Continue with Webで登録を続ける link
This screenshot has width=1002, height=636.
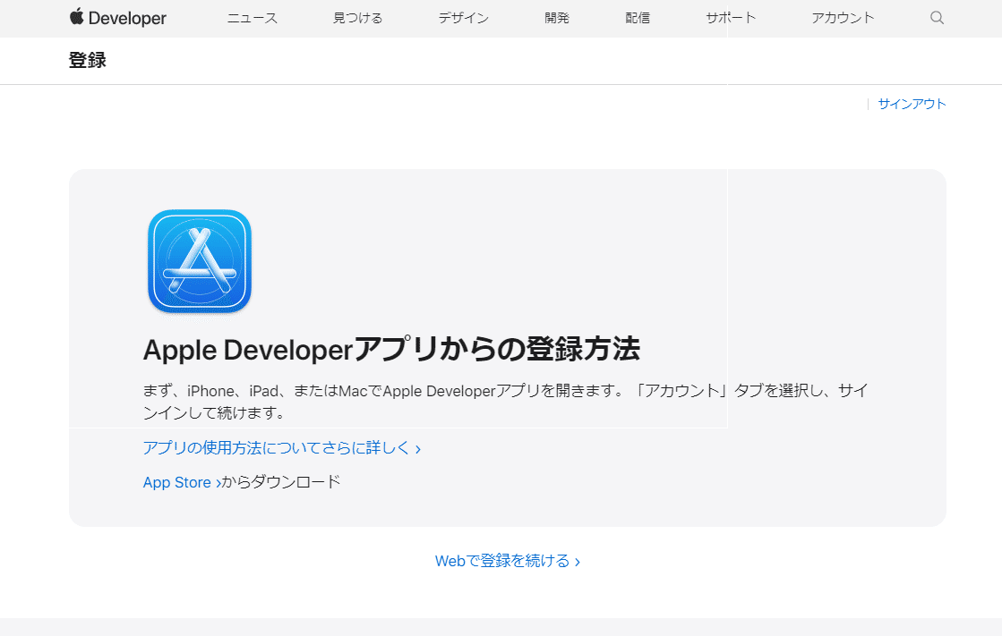click(x=508, y=561)
